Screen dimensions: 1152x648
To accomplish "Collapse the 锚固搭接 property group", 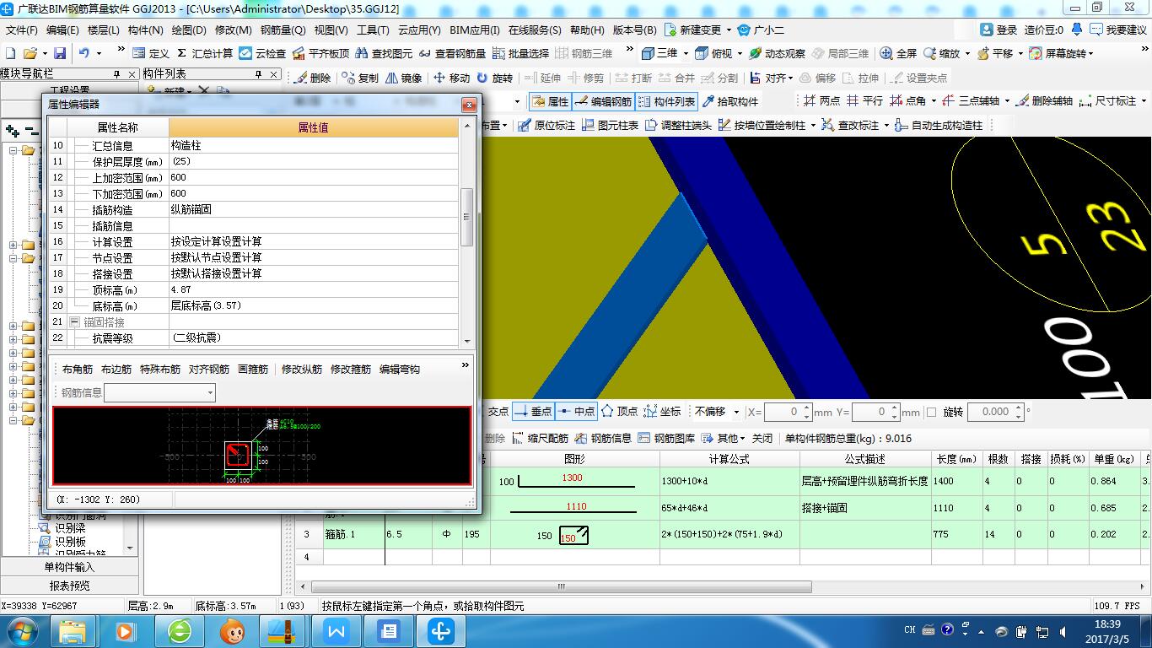I will coord(74,322).
